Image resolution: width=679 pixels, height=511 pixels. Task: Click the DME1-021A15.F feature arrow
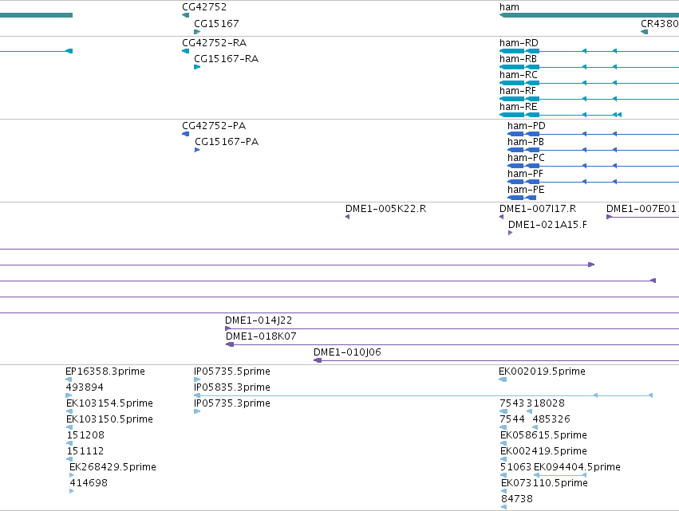pyautogui.click(x=510, y=233)
